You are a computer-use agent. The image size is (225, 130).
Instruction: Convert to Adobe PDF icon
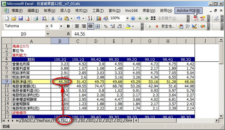tap(196, 19)
